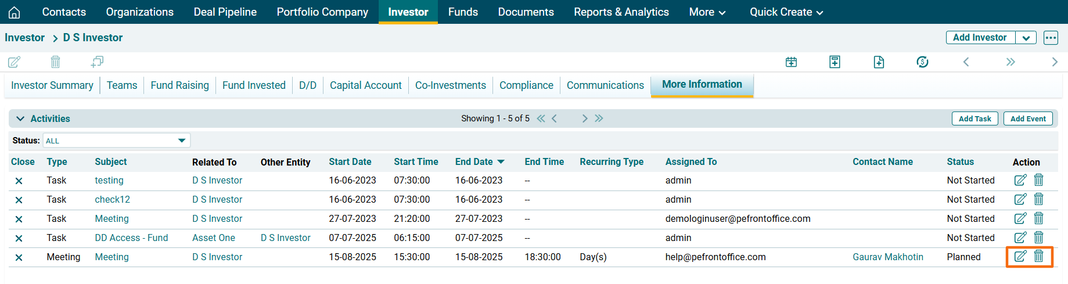Image resolution: width=1068 pixels, height=284 pixels.
Task: Open the More menu in navigation
Action: (707, 12)
